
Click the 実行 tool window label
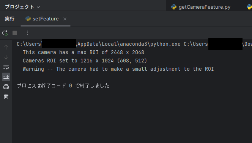[x=9, y=19]
